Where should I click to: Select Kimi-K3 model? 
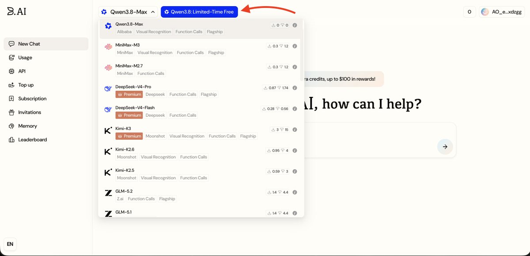click(x=200, y=133)
